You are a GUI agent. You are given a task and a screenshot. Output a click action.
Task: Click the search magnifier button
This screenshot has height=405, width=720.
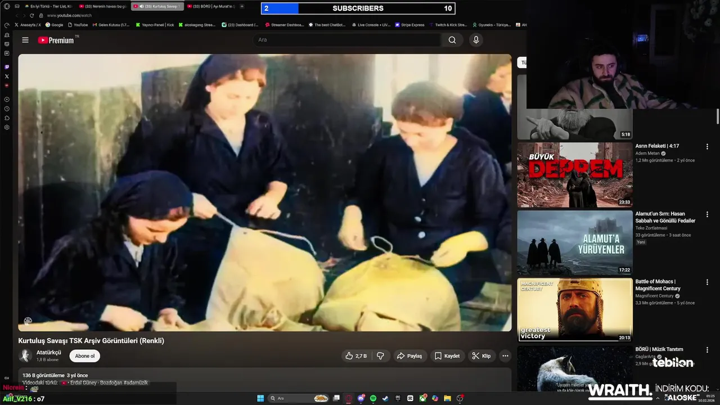point(452,40)
